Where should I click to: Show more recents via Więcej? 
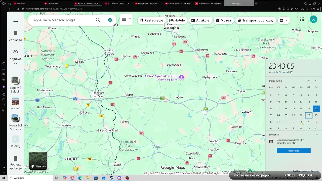[16, 142]
